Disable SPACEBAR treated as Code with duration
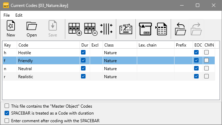 point(7,113)
